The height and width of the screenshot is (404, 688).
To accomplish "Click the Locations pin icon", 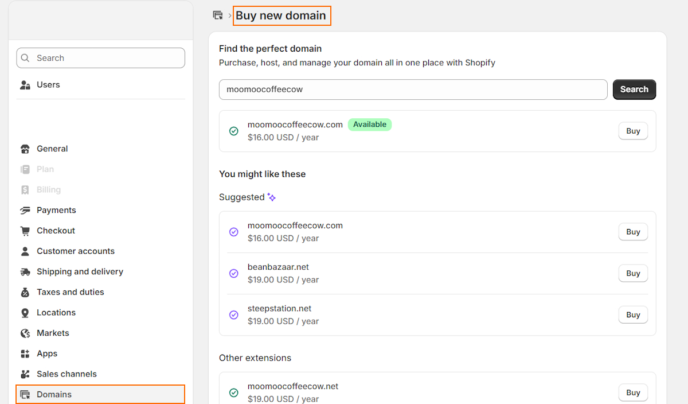I will [x=25, y=313].
